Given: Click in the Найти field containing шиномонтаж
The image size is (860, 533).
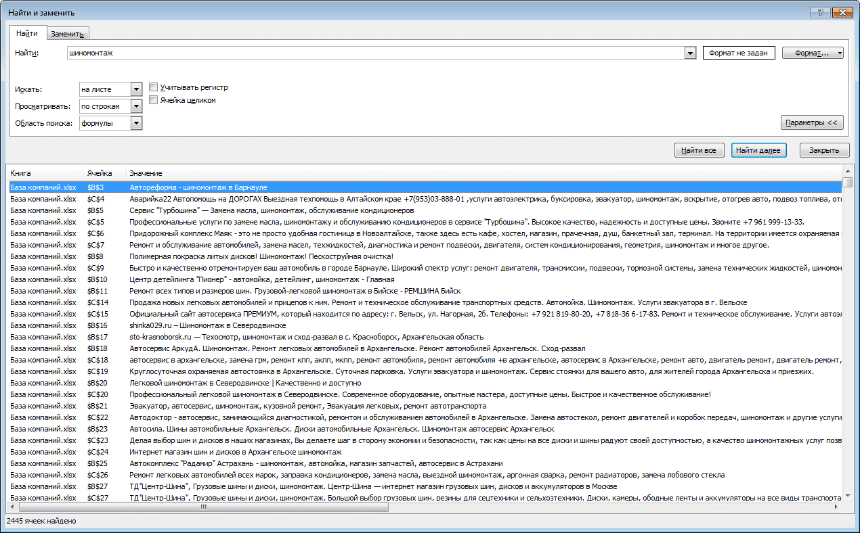Looking at the screenshot, I should point(376,53).
